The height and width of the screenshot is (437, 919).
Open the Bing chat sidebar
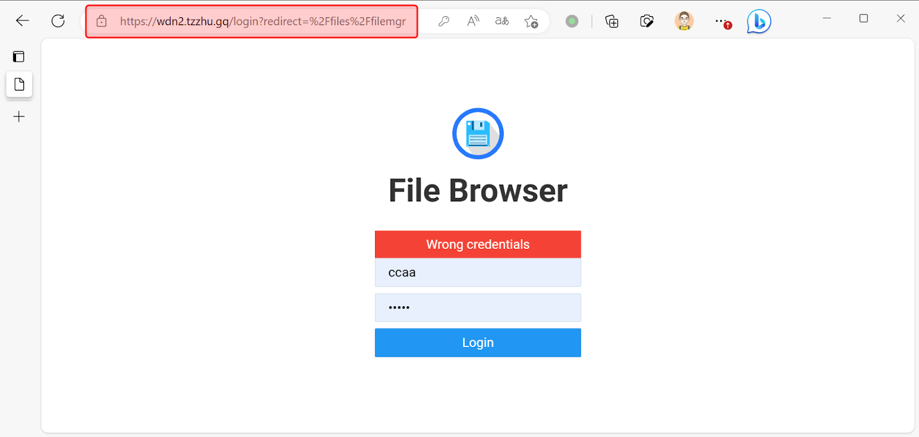(759, 22)
